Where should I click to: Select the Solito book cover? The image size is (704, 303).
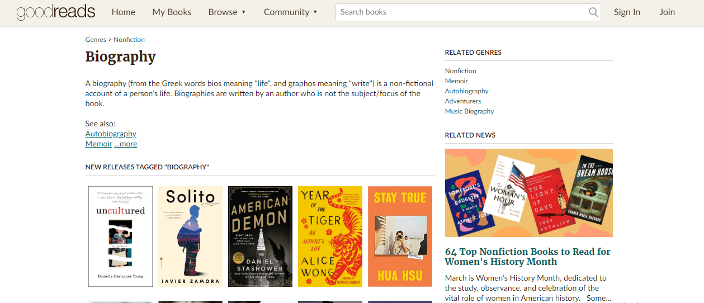(x=190, y=236)
